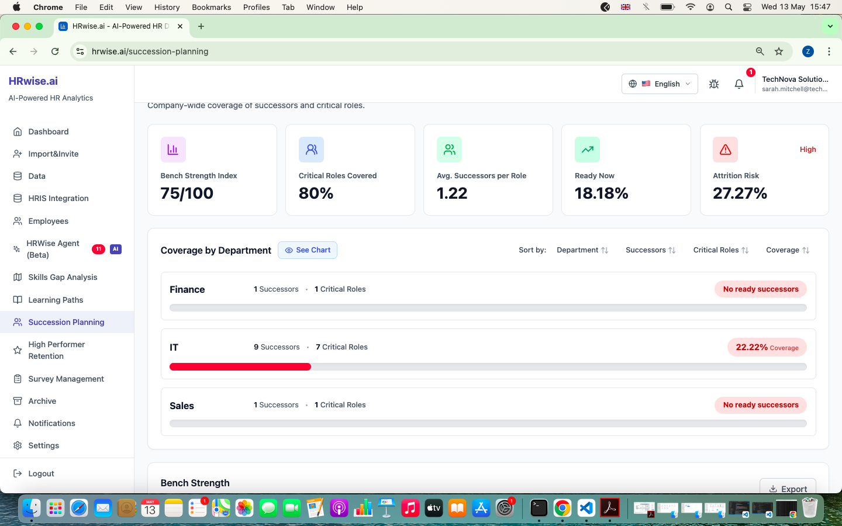Viewport: 842px width, 526px height.
Task: Click the Critical Roles Covered people icon
Action: tap(311, 150)
